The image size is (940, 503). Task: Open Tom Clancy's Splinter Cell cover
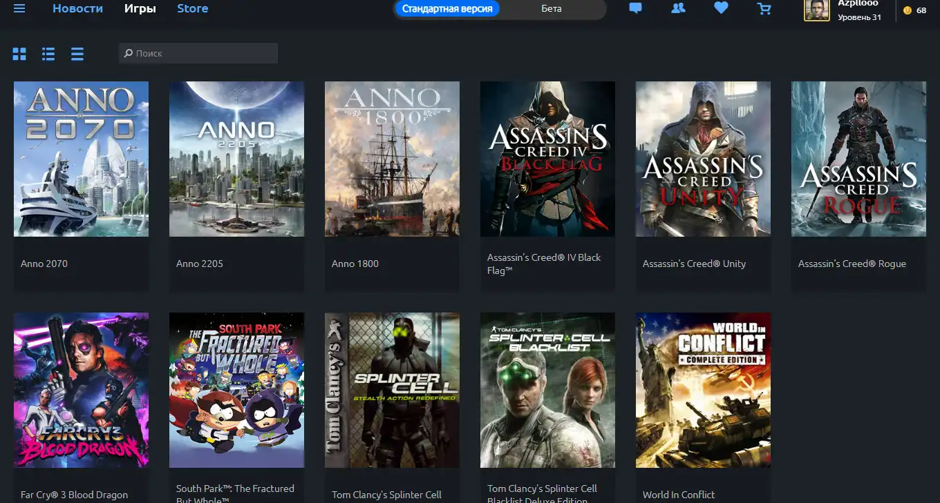[x=392, y=391]
